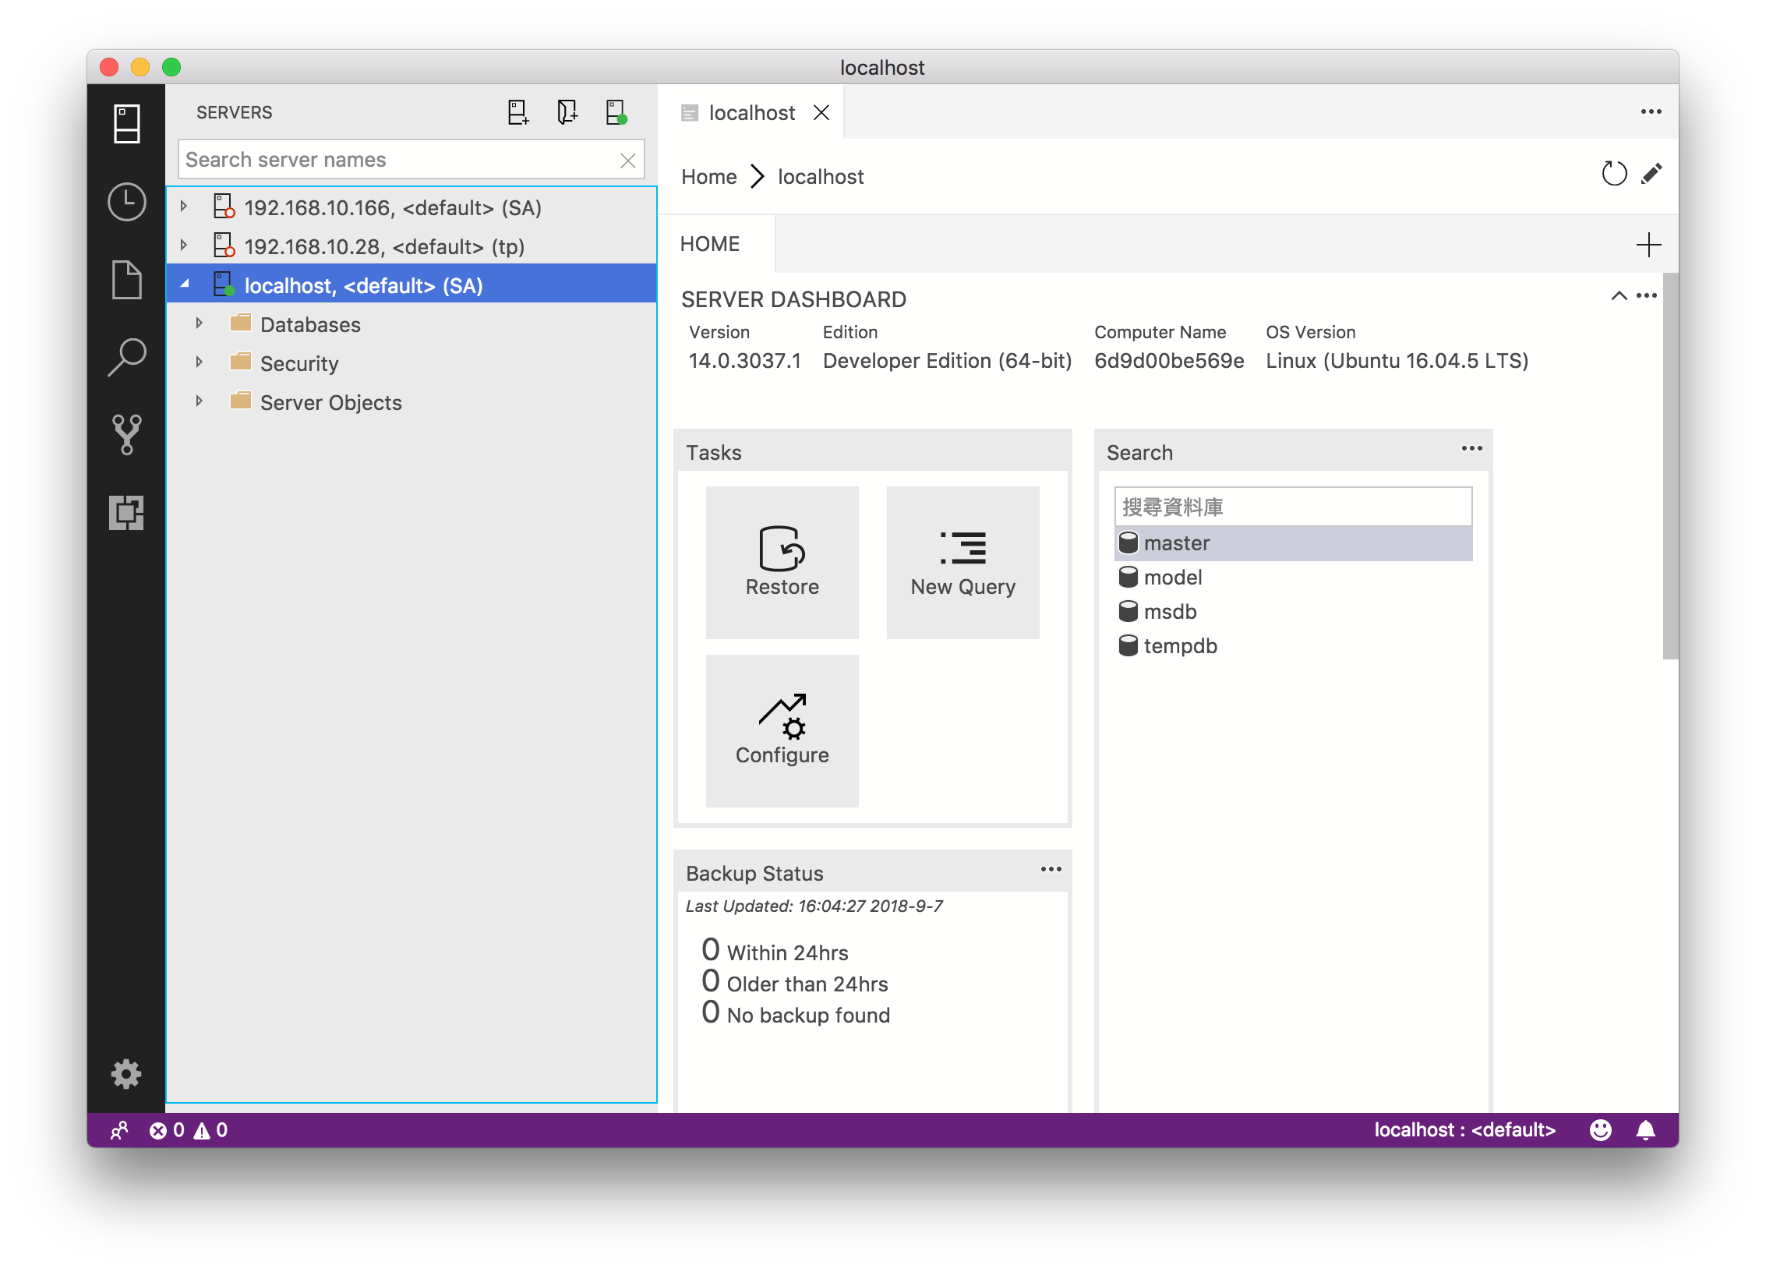Viewport: 1766px width, 1272px height.
Task: Click the dashboard vertical scrollbar
Action: (x=1670, y=466)
